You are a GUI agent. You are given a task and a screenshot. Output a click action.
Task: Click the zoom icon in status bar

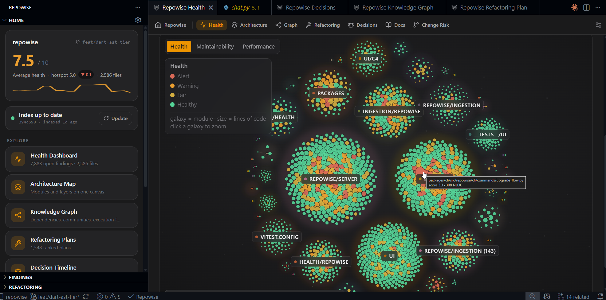click(x=533, y=296)
